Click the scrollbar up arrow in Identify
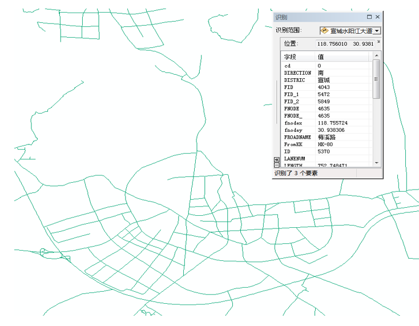The width and height of the screenshot is (419, 326). 377,55
